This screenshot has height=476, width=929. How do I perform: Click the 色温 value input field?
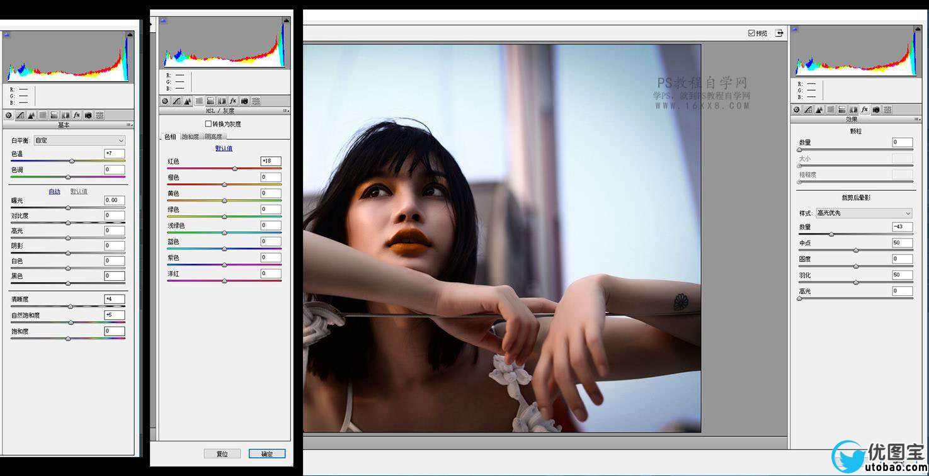[115, 154]
